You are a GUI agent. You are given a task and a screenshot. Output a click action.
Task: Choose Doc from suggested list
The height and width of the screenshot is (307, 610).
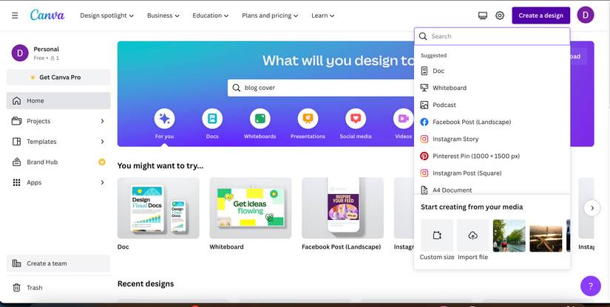pos(492,71)
